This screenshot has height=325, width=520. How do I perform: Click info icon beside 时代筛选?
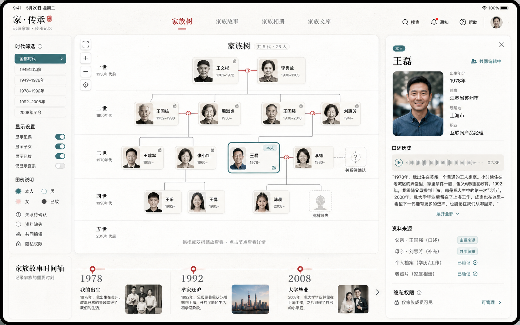click(x=40, y=47)
